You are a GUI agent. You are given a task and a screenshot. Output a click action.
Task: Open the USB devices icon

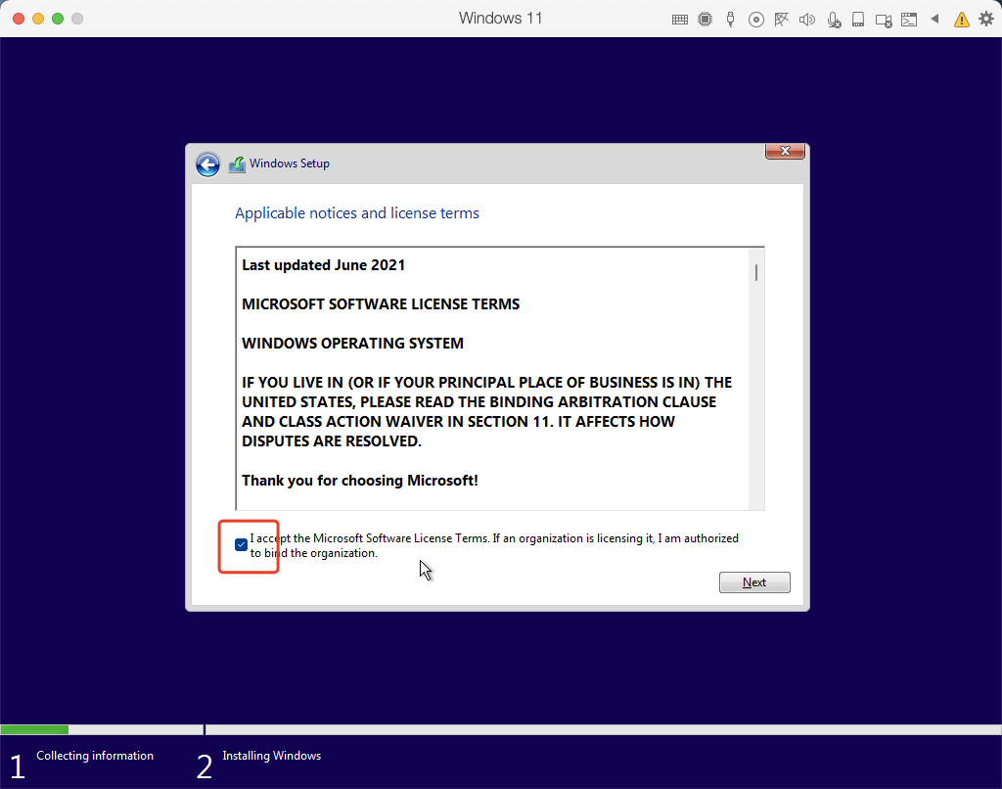tap(730, 20)
